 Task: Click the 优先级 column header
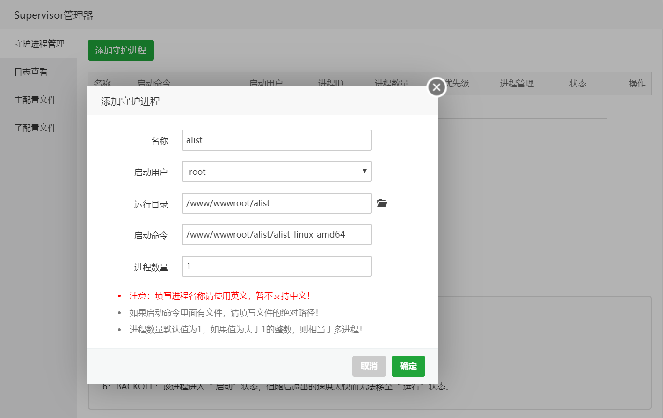(457, 83)
